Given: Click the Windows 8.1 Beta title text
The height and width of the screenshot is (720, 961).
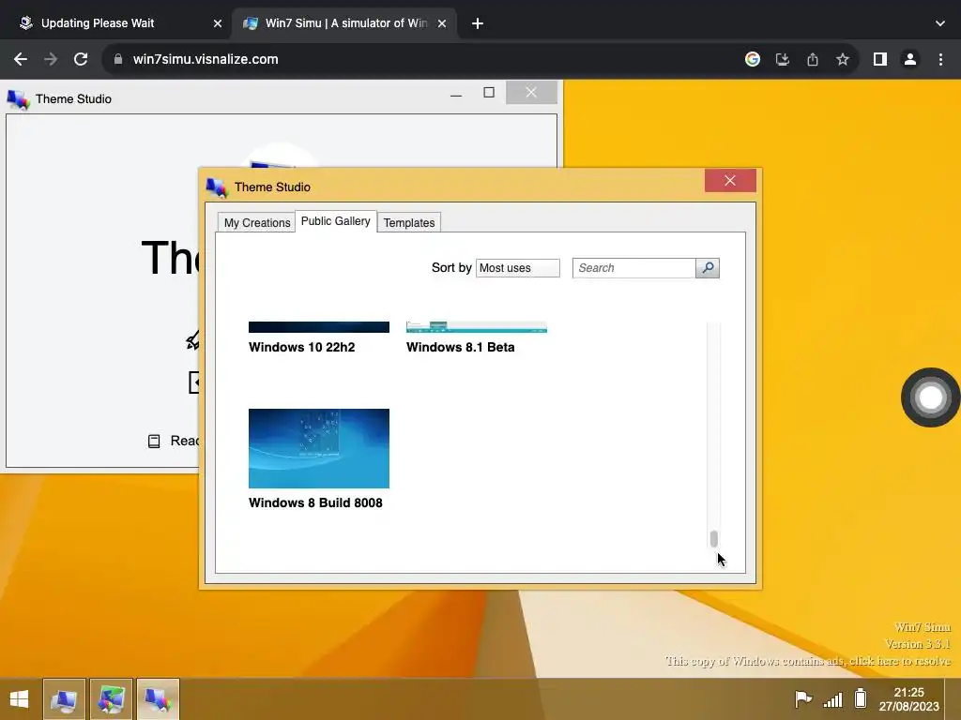Looking at the screenshot, I should 460,347.
